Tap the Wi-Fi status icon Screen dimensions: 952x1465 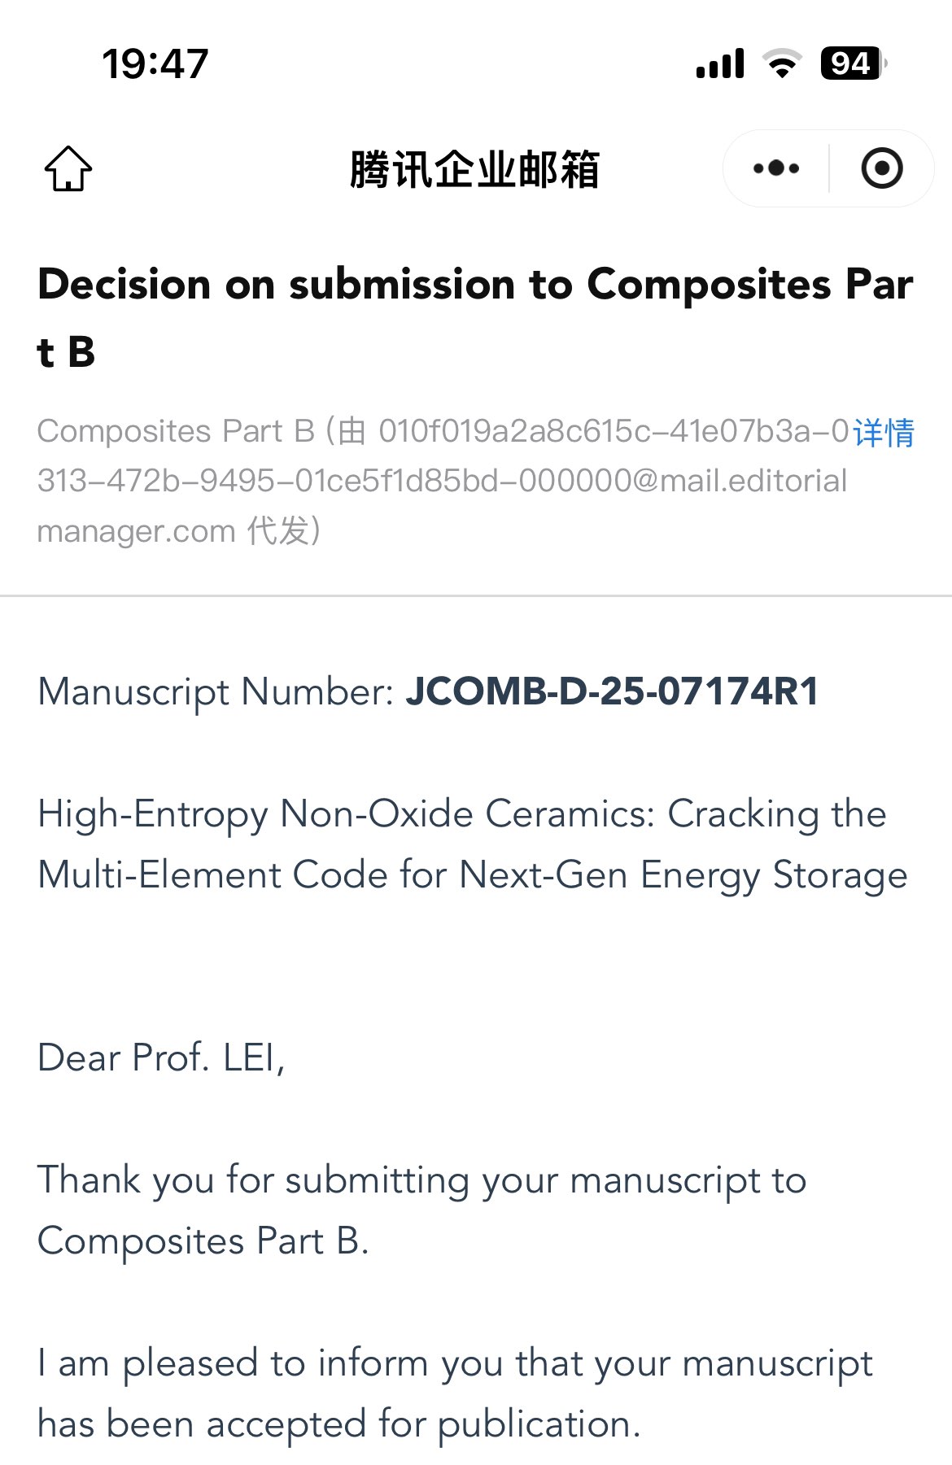tap(782, 63)
